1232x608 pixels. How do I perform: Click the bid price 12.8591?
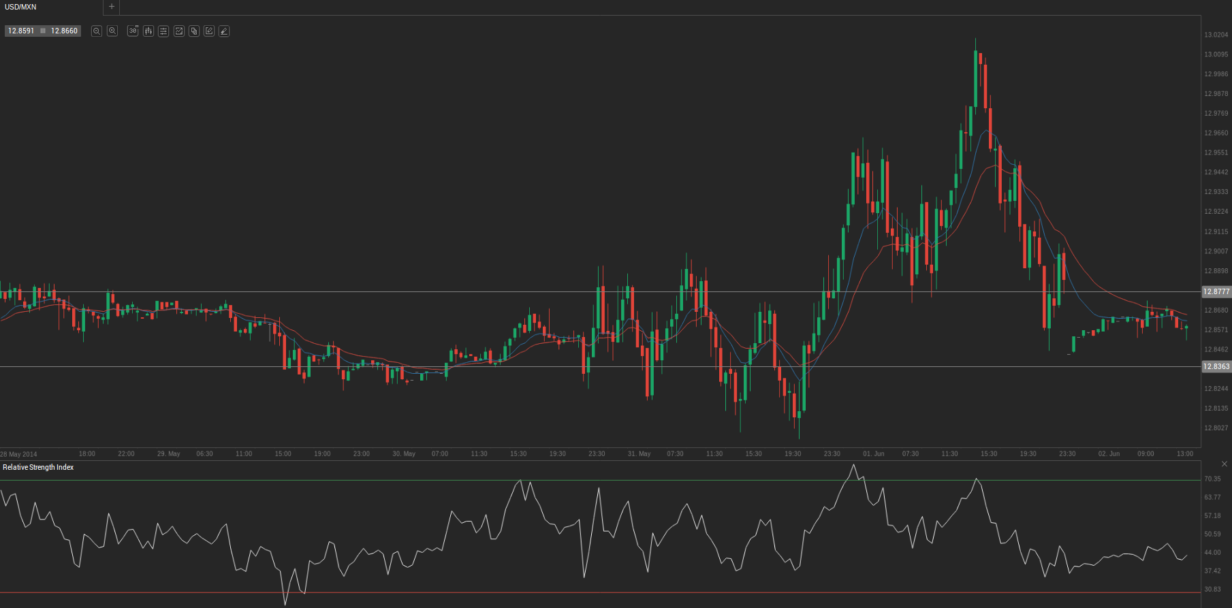click(21, 31)
